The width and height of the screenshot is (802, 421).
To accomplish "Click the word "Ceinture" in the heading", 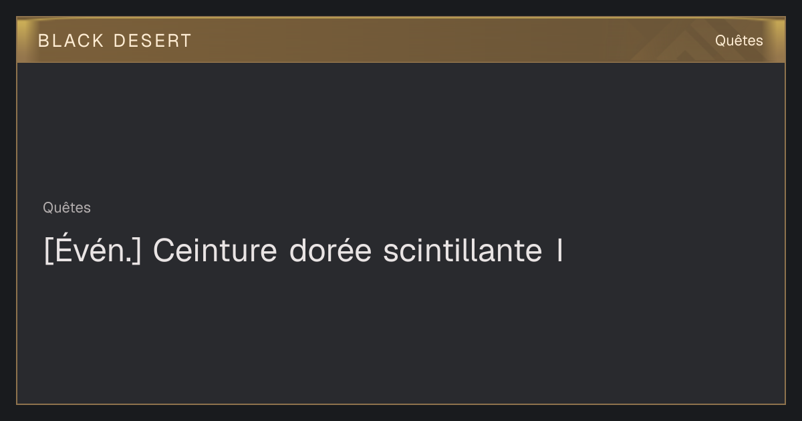I will (x=215, y=251).
